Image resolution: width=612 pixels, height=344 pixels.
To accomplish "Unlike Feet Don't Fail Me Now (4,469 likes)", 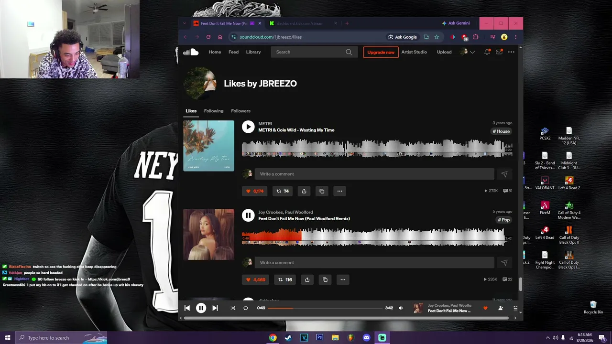I will [x=255, y=279].
